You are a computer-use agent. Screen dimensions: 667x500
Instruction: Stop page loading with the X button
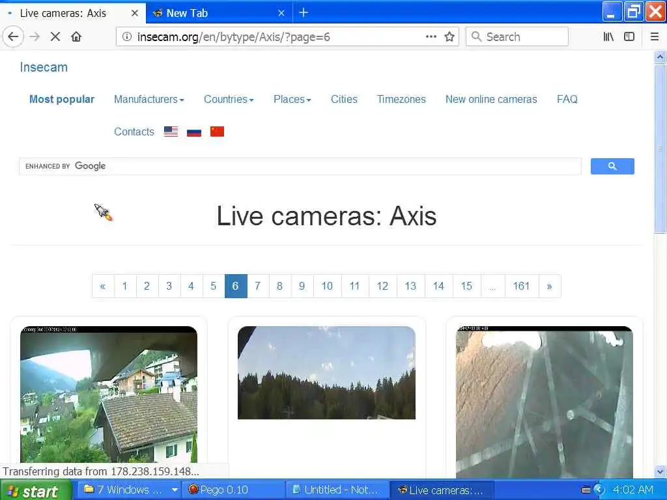55,36
